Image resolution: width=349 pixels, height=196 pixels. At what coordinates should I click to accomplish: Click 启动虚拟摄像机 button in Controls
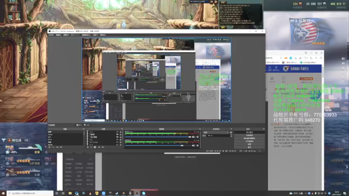coord(249,138)
